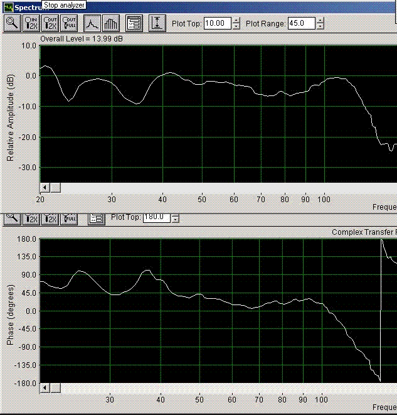Click the 'Plot Range:' label
The width and height of the screenshot is (397, 415).
point(266,24)
